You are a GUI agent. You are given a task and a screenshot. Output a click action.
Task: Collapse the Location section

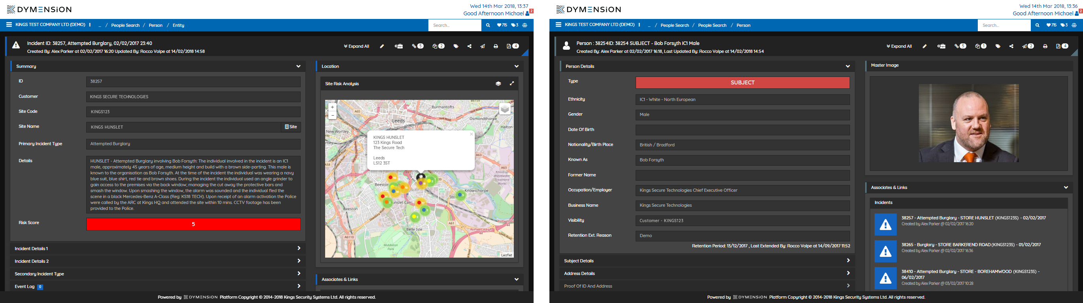[517, 66]
